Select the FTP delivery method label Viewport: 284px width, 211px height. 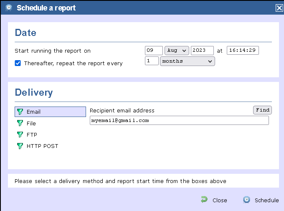click(x=32, y=135)
